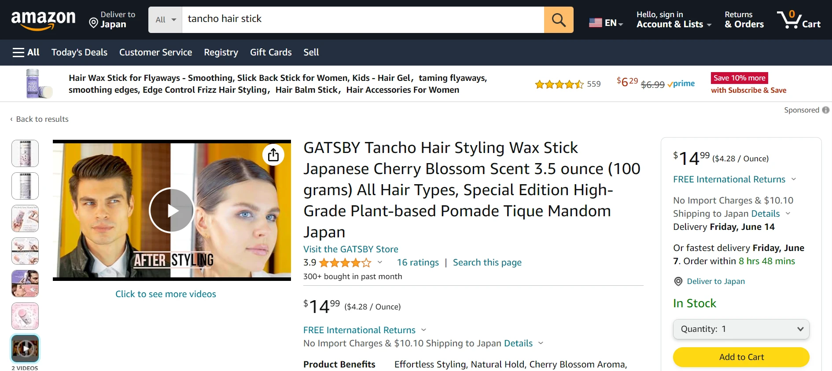The width and height of the screenshot is (832, 371).
Task: Open Gift Cards in navigation bar
Action: 271,52
